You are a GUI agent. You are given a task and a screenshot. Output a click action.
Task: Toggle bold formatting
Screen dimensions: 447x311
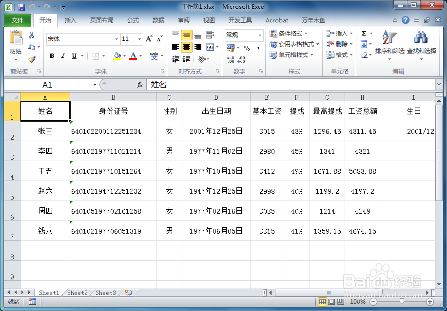point(52,56)
